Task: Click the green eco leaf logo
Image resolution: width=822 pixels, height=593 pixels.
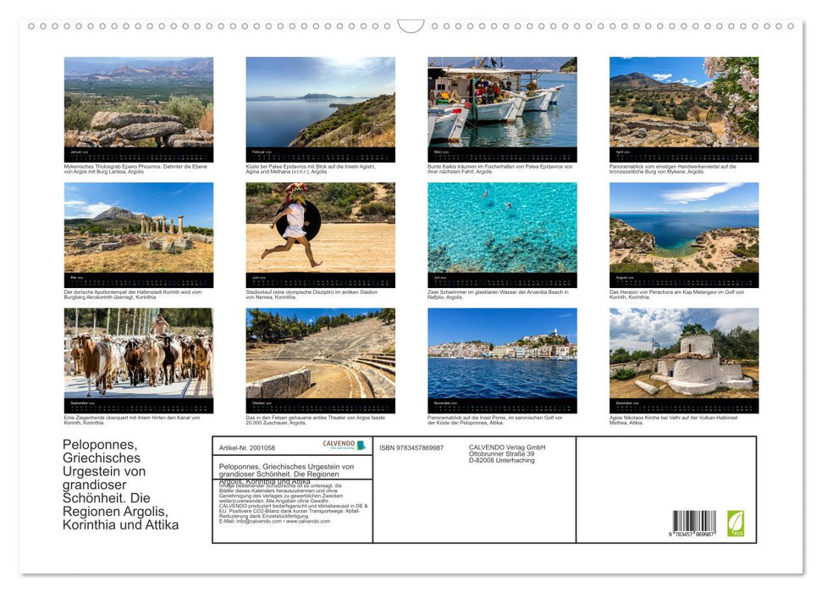Action: [x=736, y=522]
